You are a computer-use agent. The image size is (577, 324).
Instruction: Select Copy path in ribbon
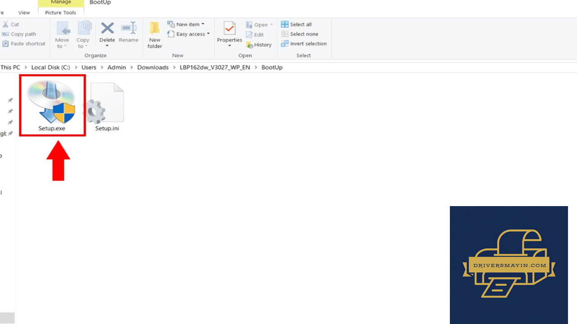click(19, 34)
